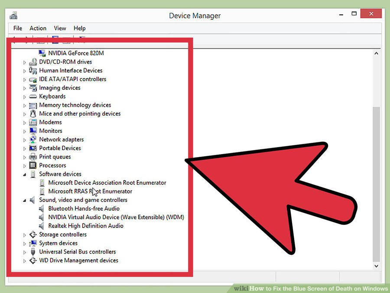Screen dimensions: 390x293
Task: Select the NVIDIA GeForce 820M entry
Action: coord(76,53)
